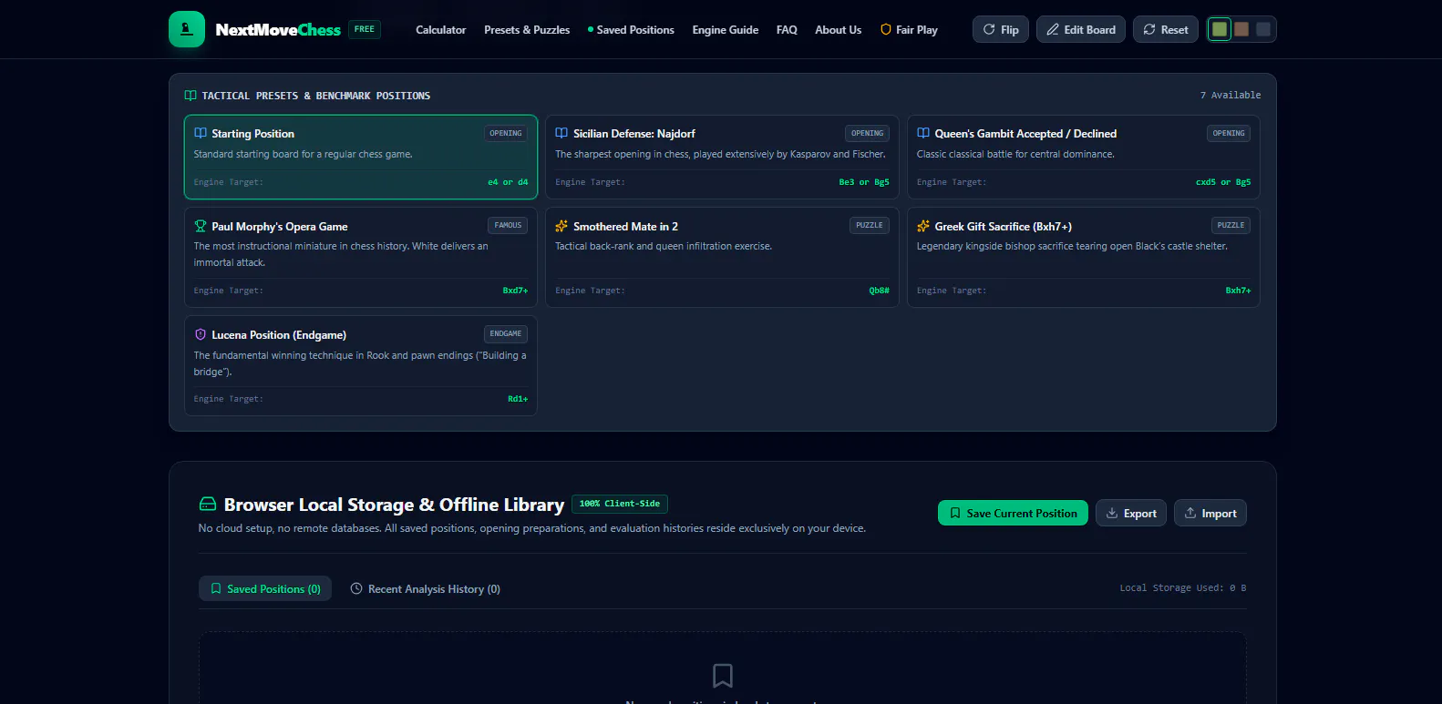Click the hard drive icon beside Browser Local Storage
Viewport: 1442px width, 704px height.
coord(208,505)
